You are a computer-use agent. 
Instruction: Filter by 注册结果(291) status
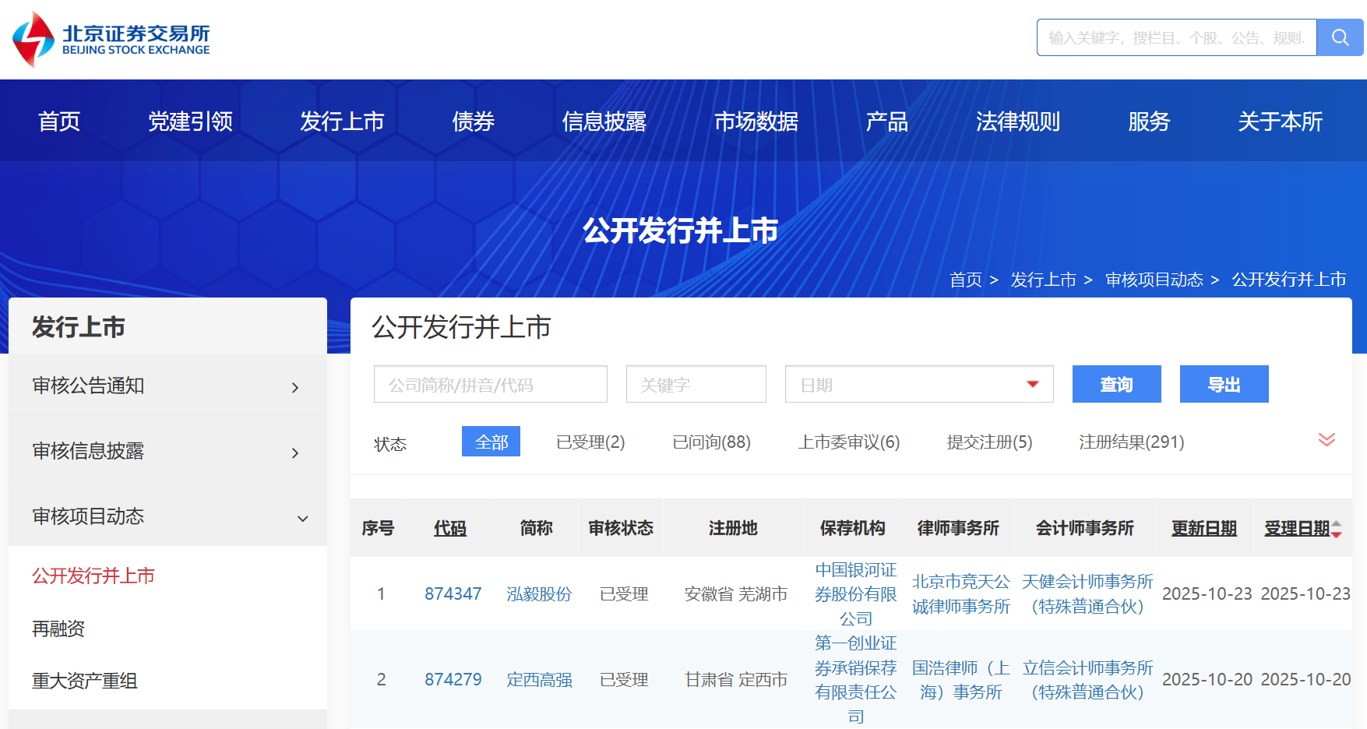pyautogui.click(x=1130, y=442)
